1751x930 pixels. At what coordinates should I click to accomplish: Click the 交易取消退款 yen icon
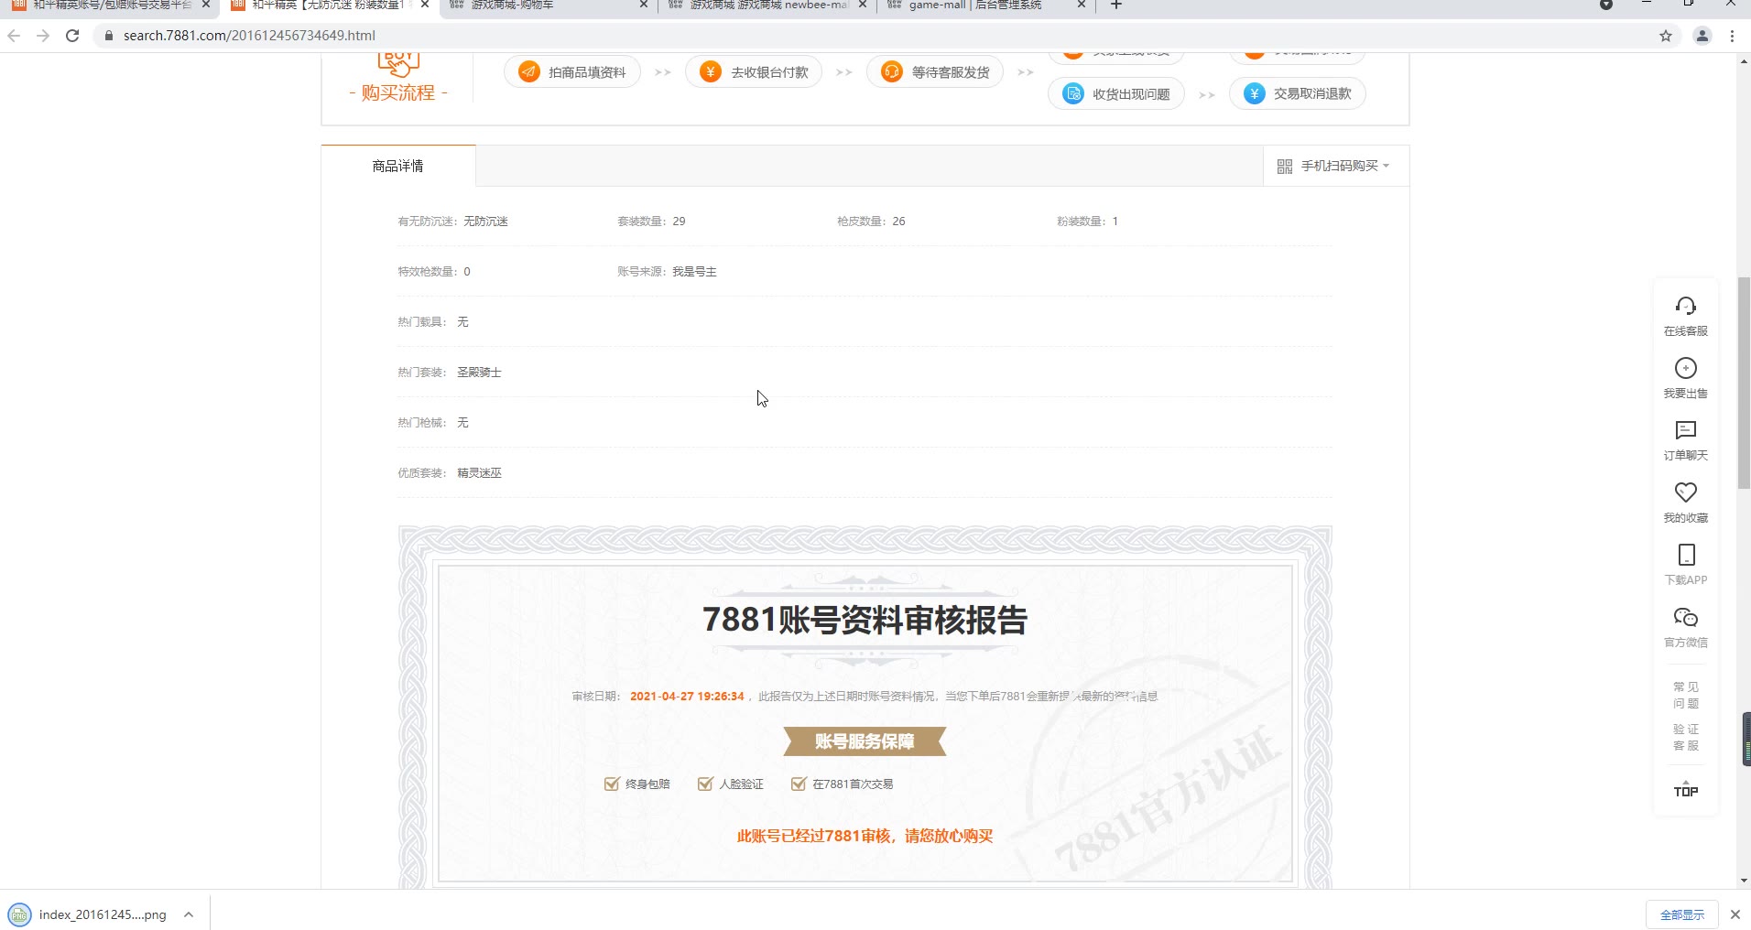tap(1255, 93)
